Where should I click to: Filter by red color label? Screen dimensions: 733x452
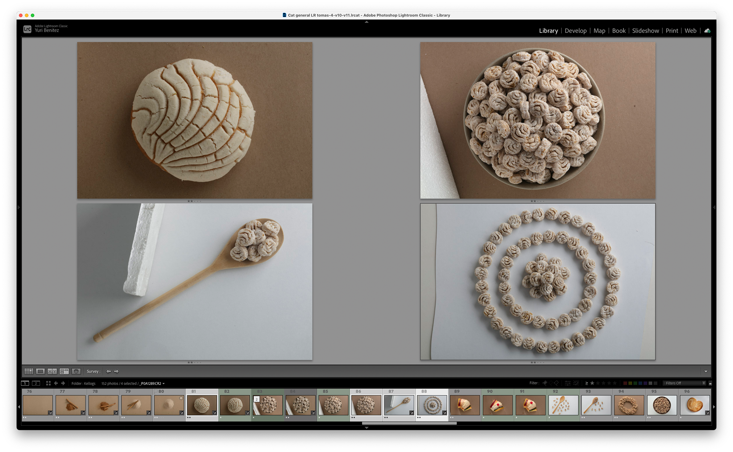tap(625, 383)
